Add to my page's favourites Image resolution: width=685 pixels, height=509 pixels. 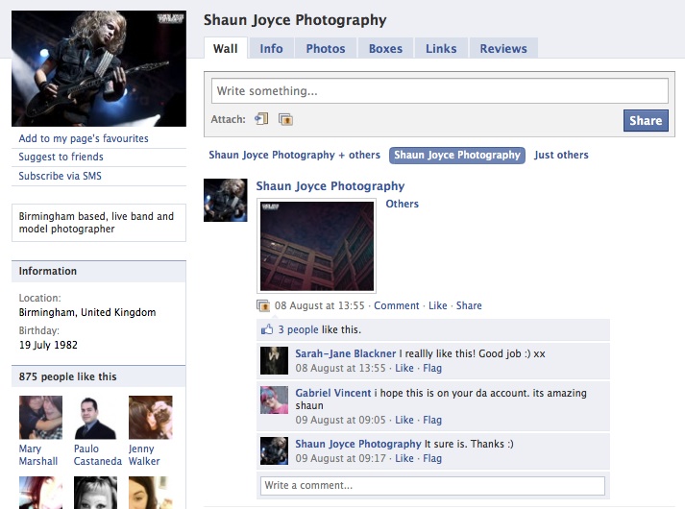point(84,138)
